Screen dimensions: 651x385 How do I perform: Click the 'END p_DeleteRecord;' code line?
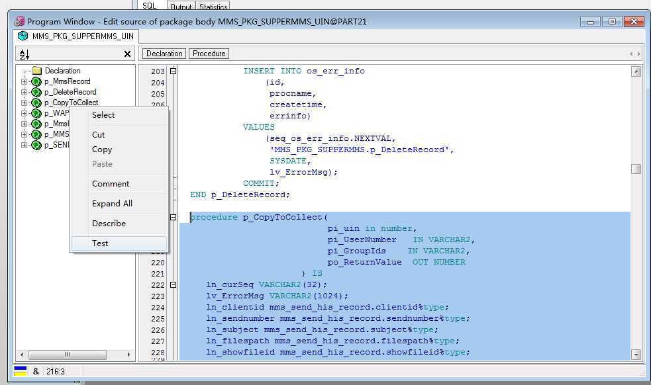(240, 194)
